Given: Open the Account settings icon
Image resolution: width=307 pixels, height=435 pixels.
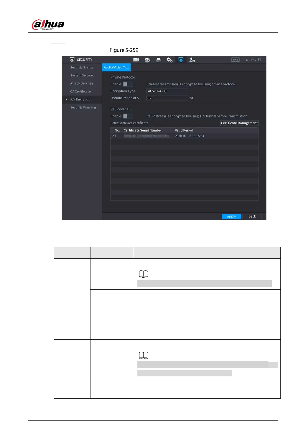Looking at the screenshot, I should point(192,60).
